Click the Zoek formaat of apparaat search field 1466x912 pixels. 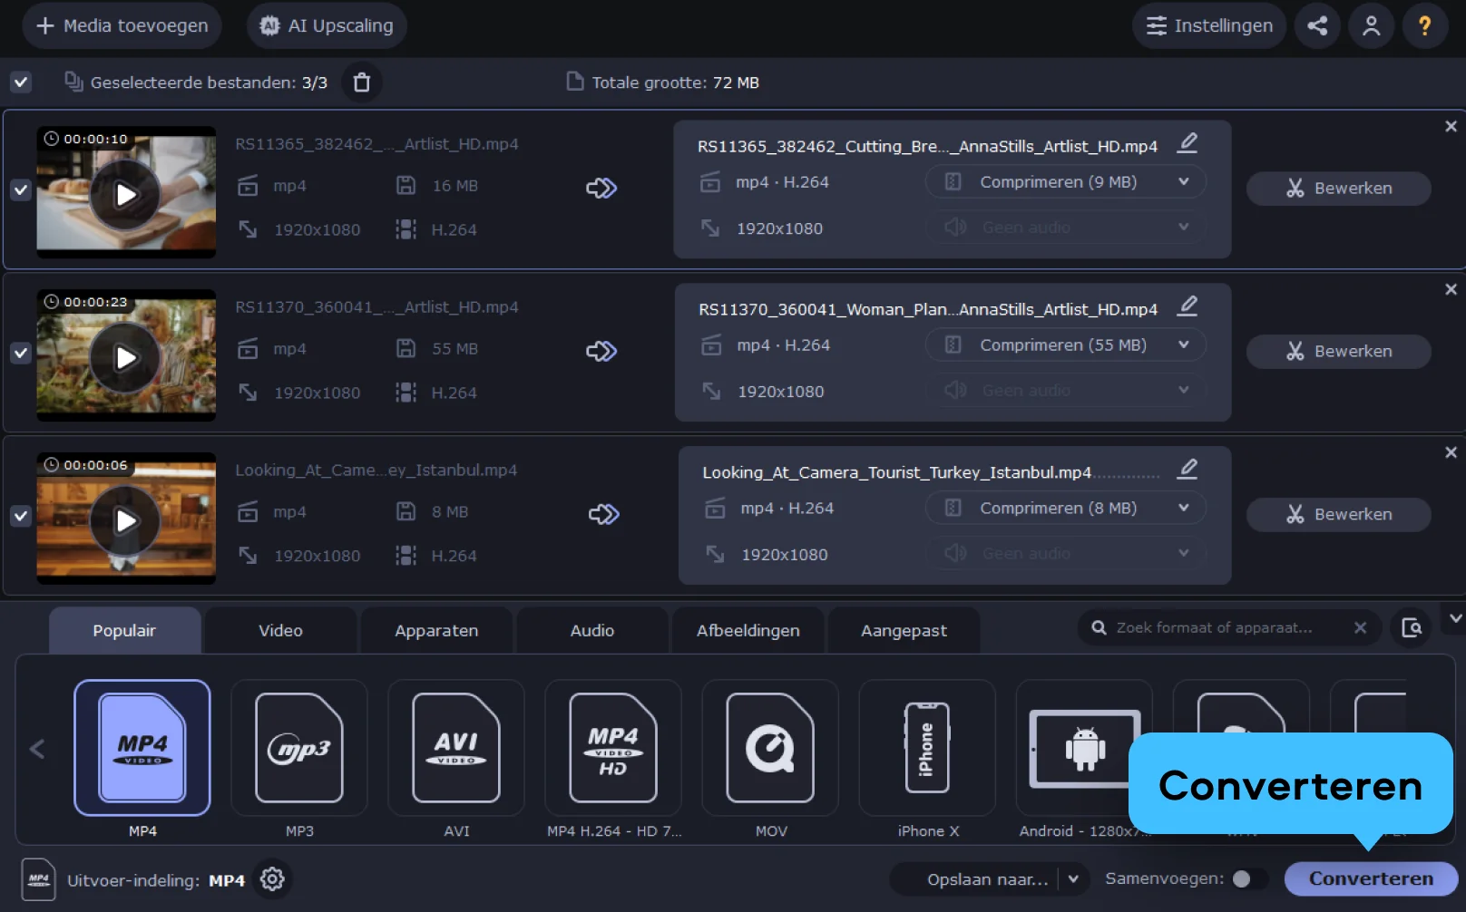pyautogui.click(x=1216, y=627)
